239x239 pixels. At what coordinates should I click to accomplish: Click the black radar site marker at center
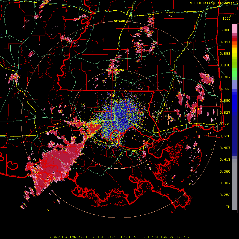[x=119, y=119]
